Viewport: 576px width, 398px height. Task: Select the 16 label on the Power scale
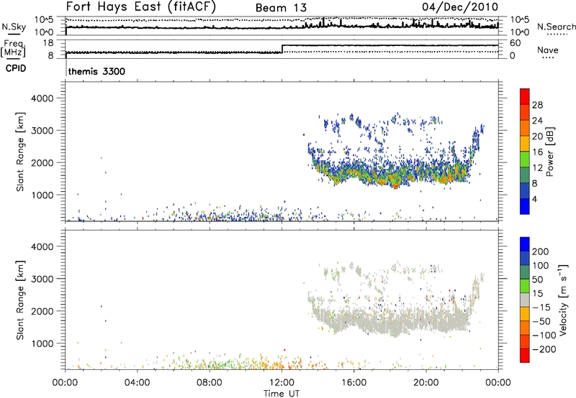[537, 152]
